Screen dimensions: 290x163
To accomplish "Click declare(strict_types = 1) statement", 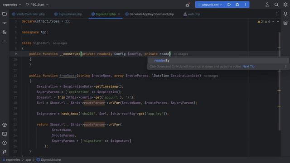I will [x=46, y=21].
